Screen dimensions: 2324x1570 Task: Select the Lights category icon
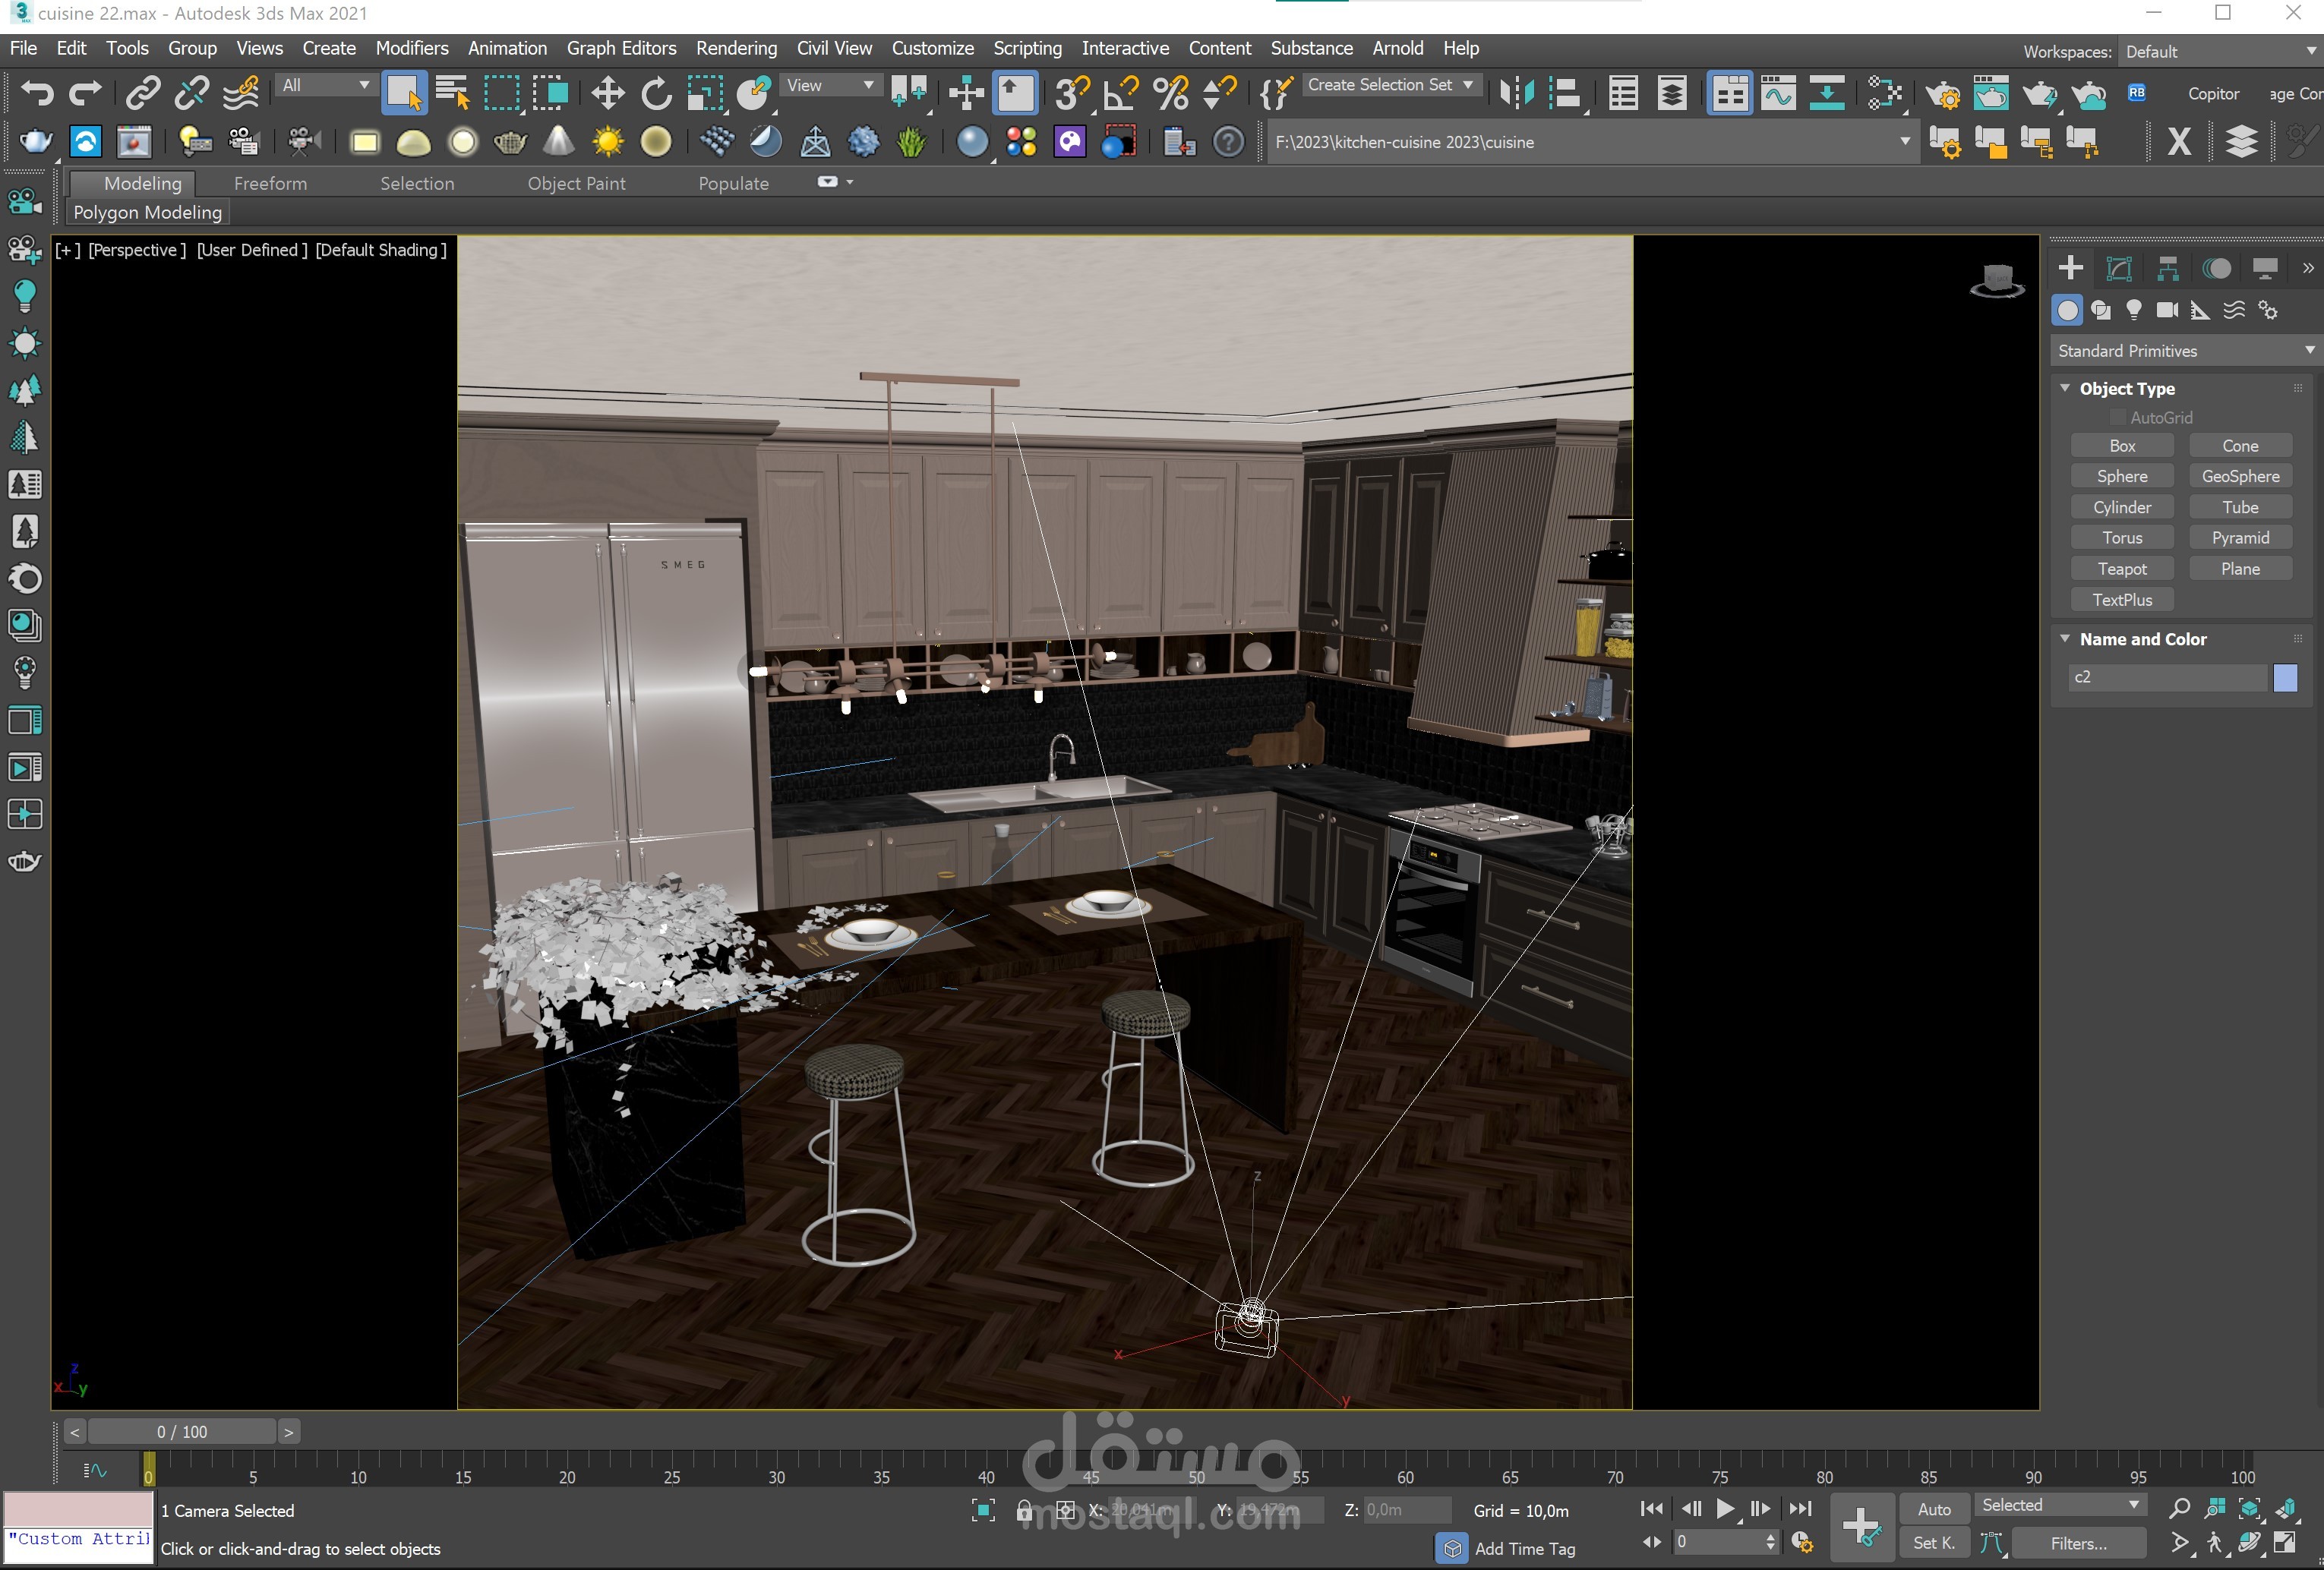coord(2134,310)
